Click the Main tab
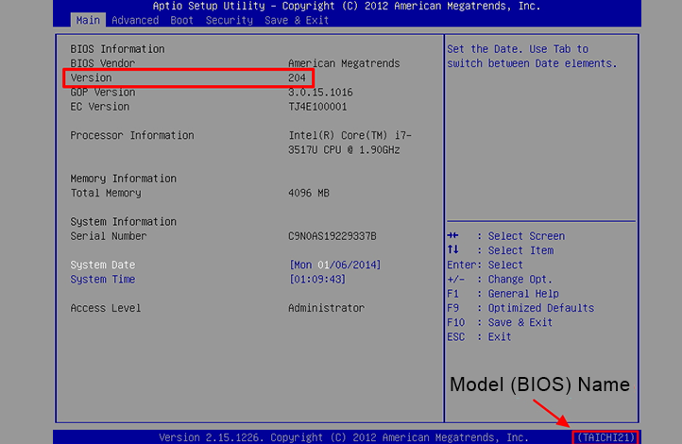Image resolution: width=682 pixels, height=444 pixels. (88, 20)
